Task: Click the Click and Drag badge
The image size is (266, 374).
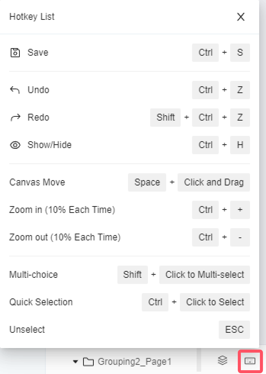Action: tap(213, 182)
